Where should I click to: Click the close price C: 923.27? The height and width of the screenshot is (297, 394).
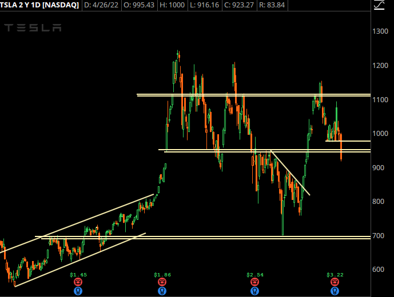point(239,5)
